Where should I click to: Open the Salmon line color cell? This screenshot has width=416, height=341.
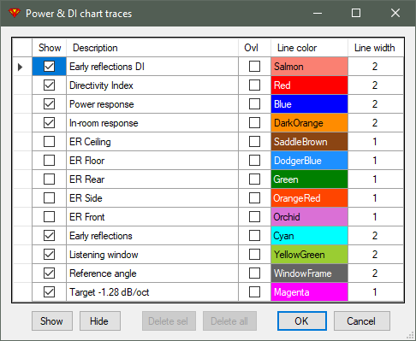tap(309, 67)
